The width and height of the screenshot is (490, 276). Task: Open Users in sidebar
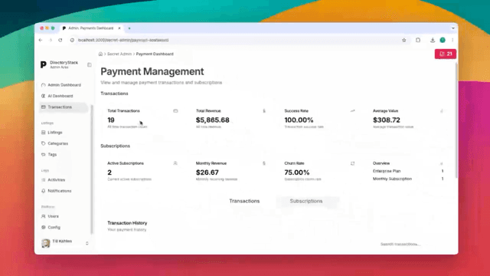[x=50, y=216]
